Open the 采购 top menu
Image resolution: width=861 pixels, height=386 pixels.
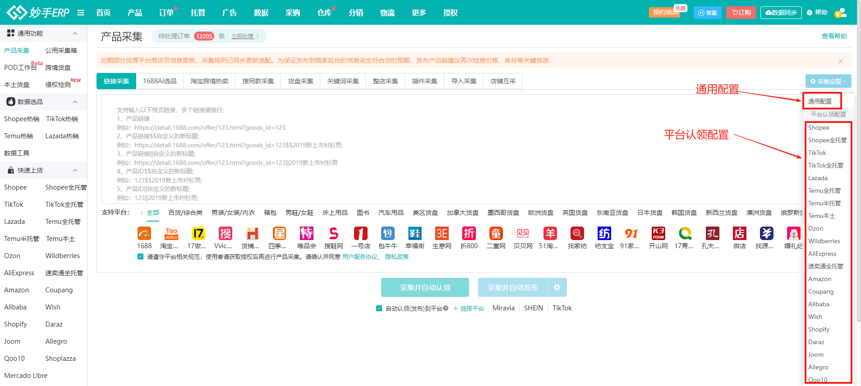(x=293, y=13)
